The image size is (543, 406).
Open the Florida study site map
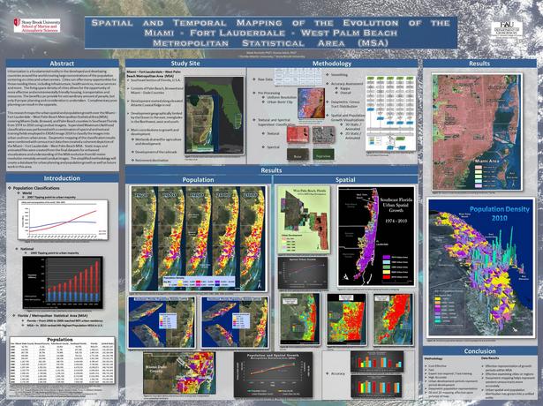(215, 116)
